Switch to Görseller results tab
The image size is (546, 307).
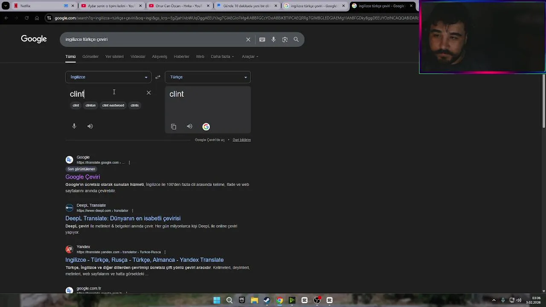click(x=90, y=56)
